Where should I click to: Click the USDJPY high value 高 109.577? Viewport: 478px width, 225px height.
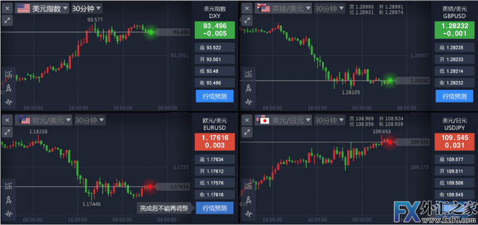point(454,159)
